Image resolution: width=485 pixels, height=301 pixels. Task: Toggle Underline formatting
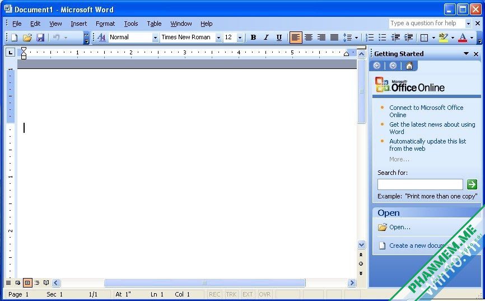coord(279,38)
